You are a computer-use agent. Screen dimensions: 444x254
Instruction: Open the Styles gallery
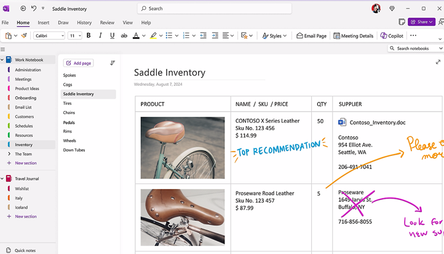274,36
